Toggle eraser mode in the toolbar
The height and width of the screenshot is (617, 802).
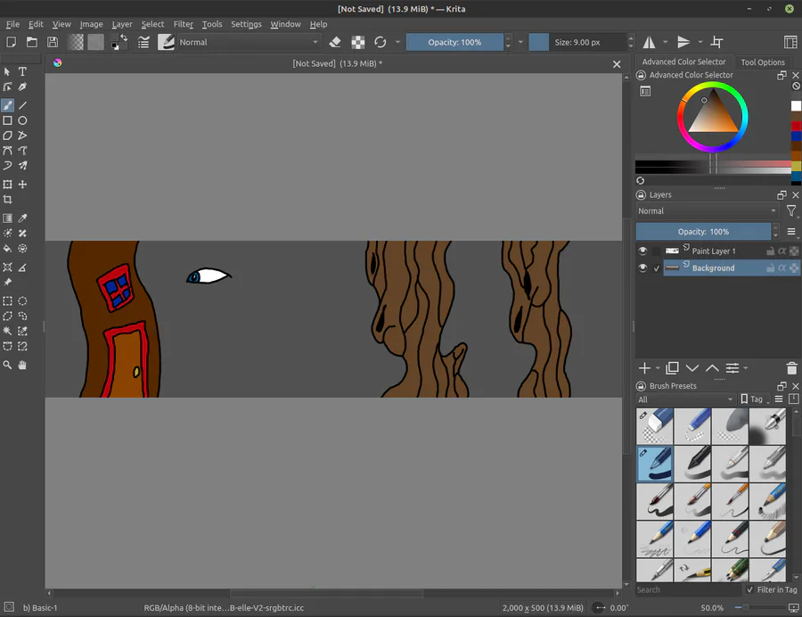335,42
